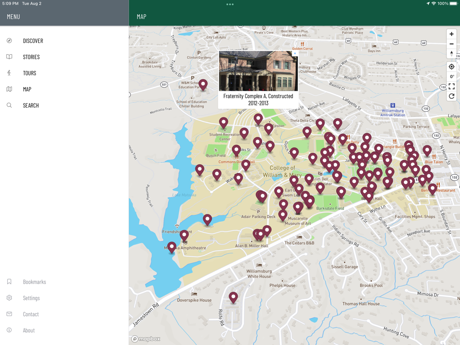Click the Williamsburg Amtrak Station label
460x345 pixels.
click(x=392, y=113)
